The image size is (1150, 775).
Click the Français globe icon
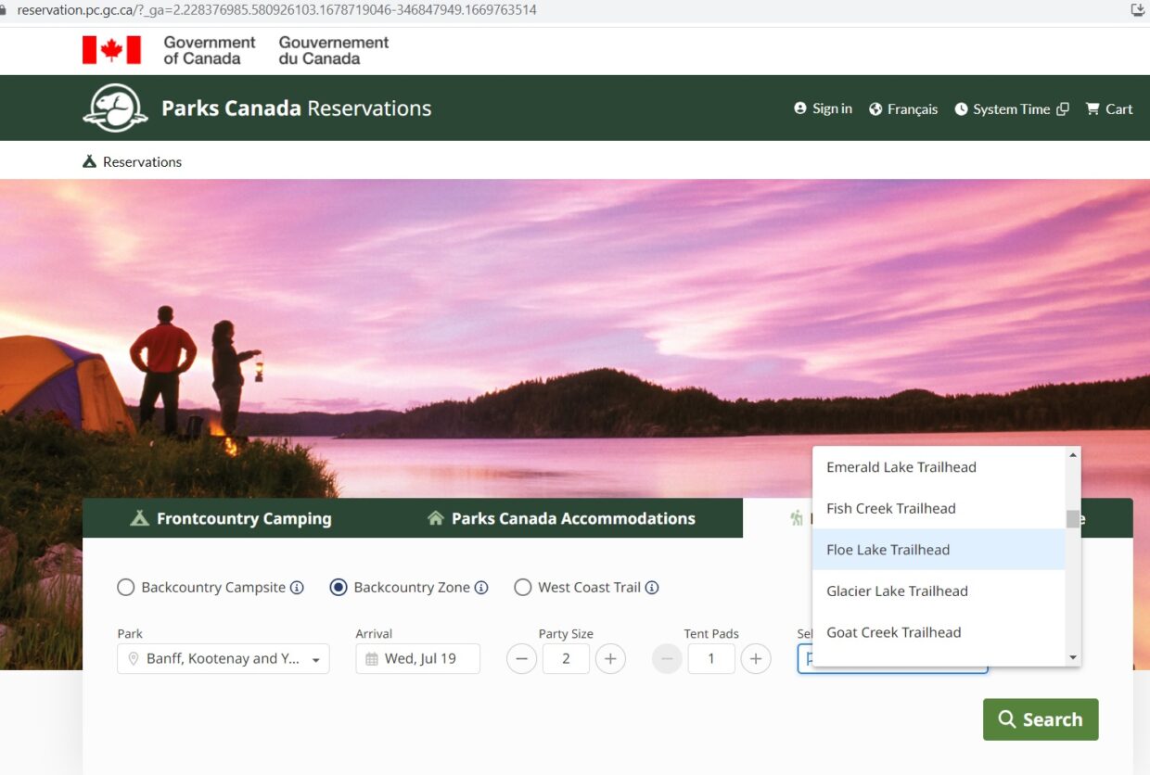click(x=875, y=108)
